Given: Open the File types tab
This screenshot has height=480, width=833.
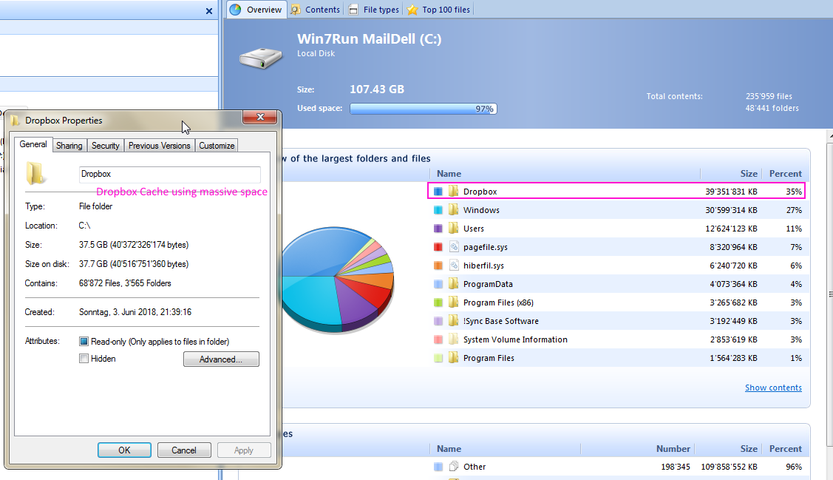Looking at the screenshot, I should pyautogui.click(x=374, y=10).
